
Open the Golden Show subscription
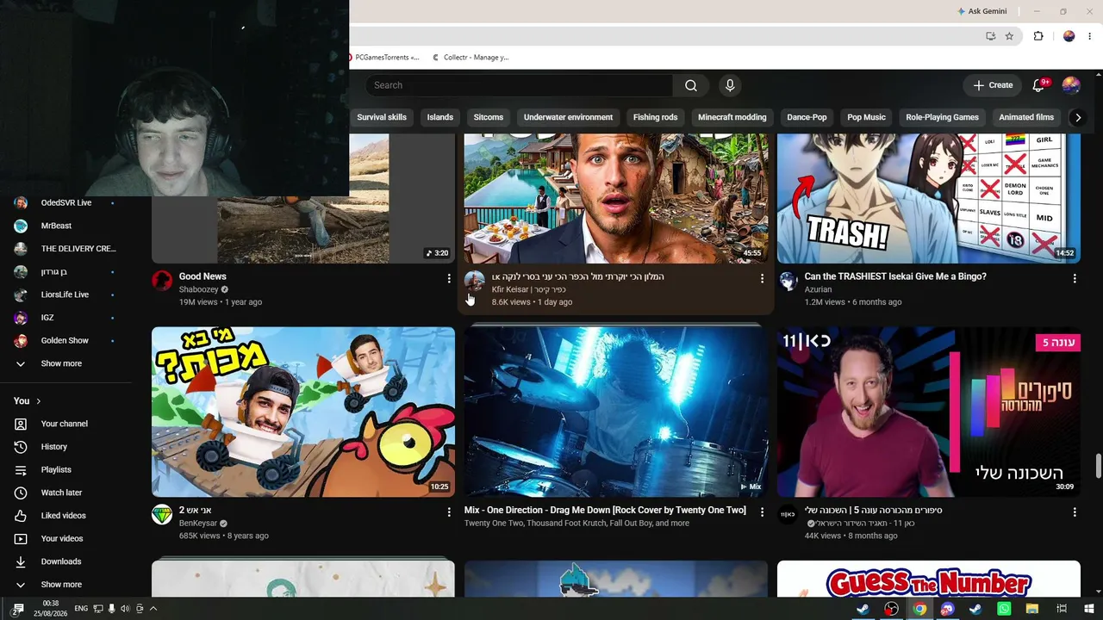click(x=65, y=340)
